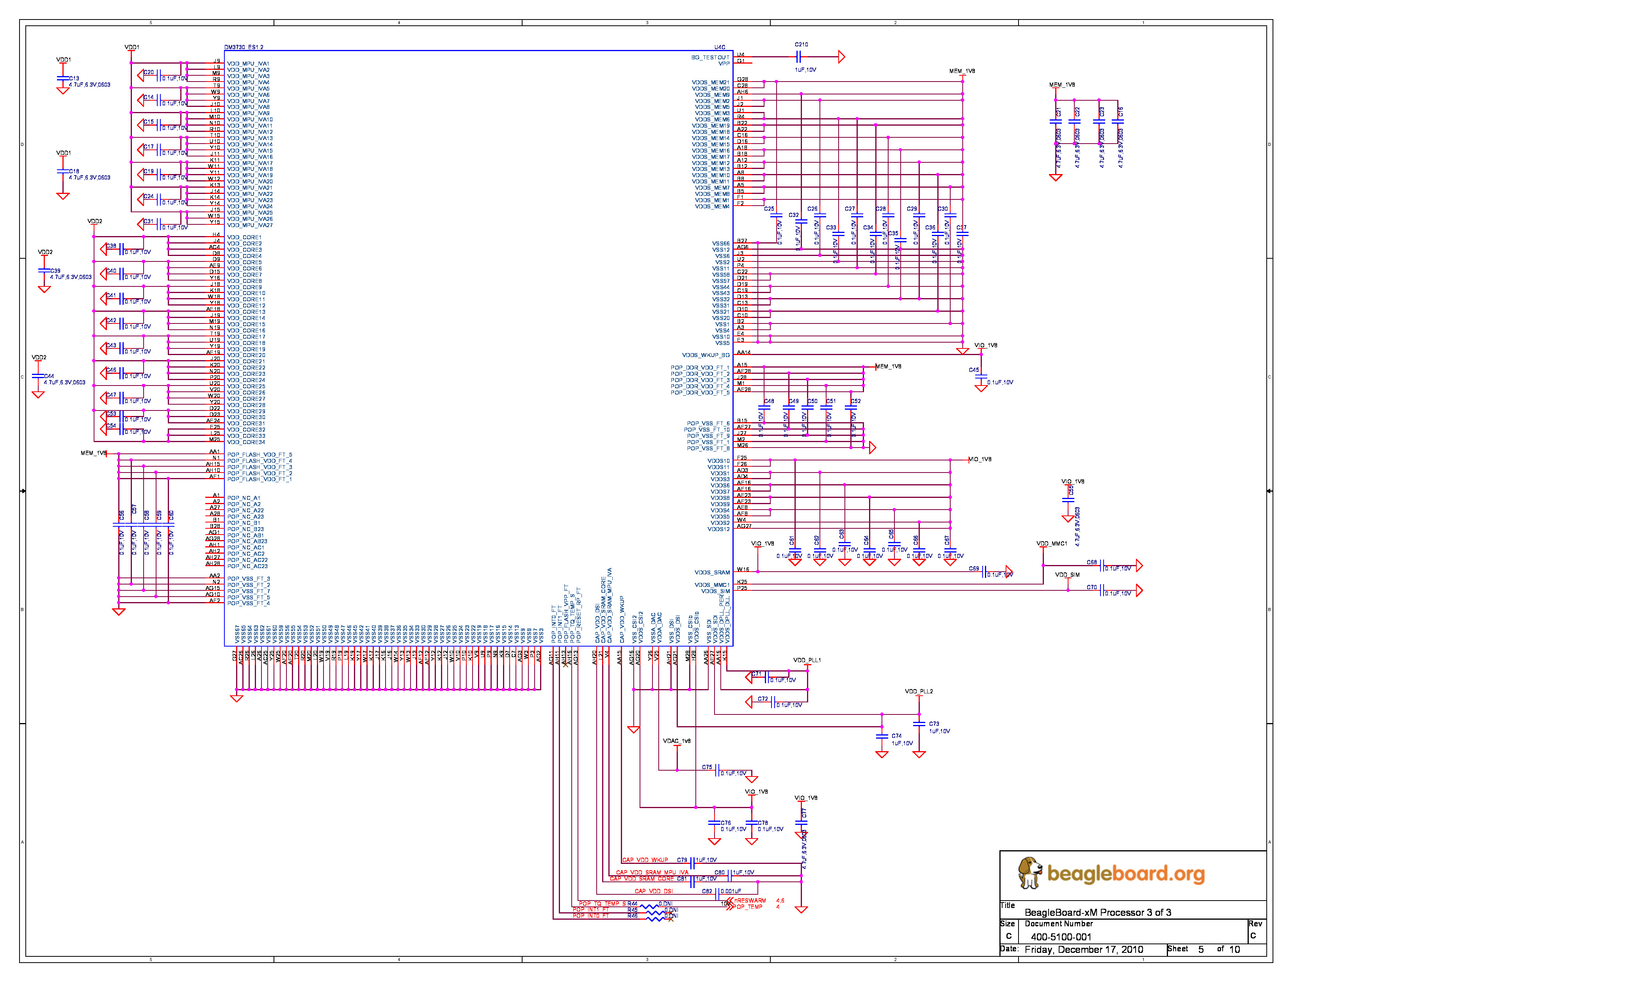Select document number 400-5100-001
This screenshot has height=995, width=1639.
click(1061, 937)
